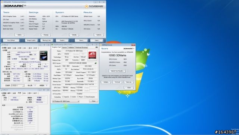Click the BIOS save chip icon in GPU-Z

pos(96,63)
